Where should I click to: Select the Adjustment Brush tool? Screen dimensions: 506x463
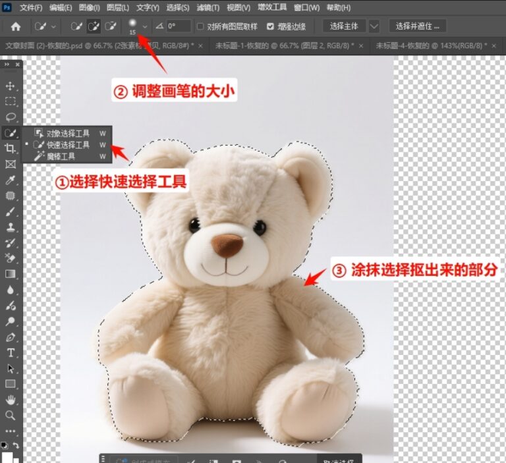(x=11, y=305)
